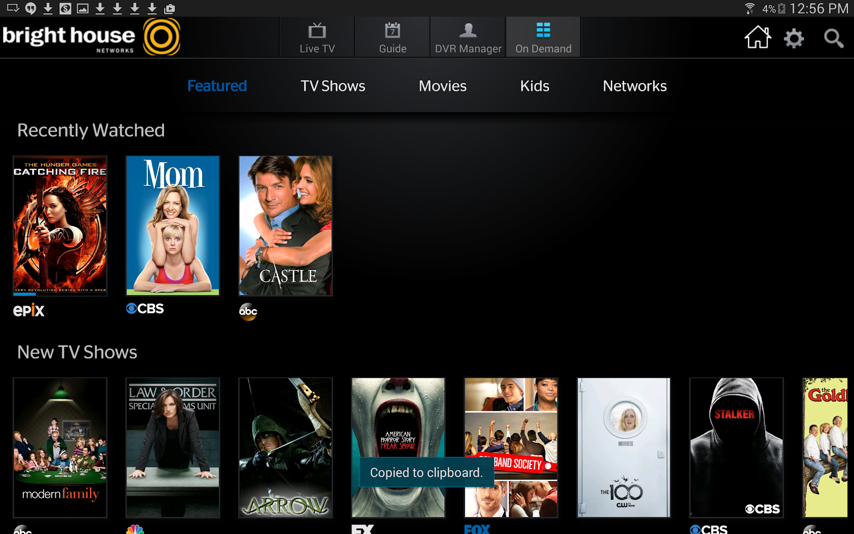854x534 pixels.
Task: Open Catching Fire poster
Action: [60, 226]
